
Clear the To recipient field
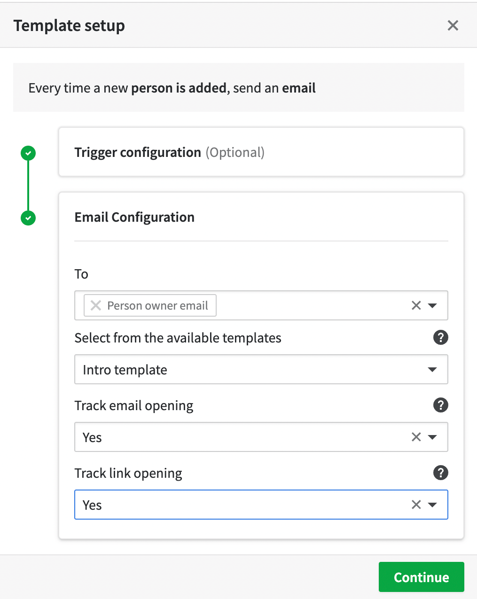point(415,305)
